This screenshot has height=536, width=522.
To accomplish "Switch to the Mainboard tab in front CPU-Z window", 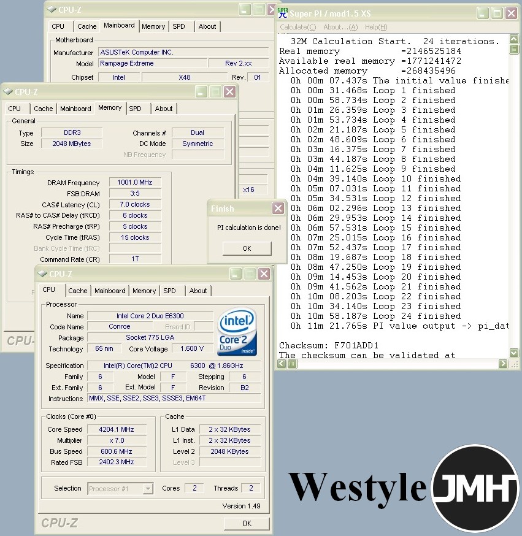I will coord(110,291).
